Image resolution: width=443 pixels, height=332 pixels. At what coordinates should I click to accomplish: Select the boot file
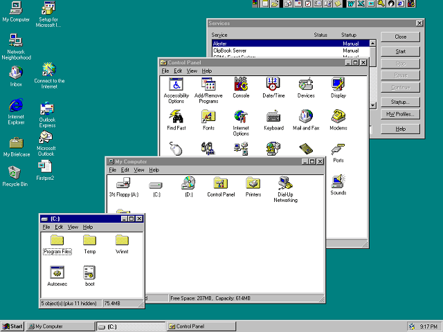click(90, 276)
